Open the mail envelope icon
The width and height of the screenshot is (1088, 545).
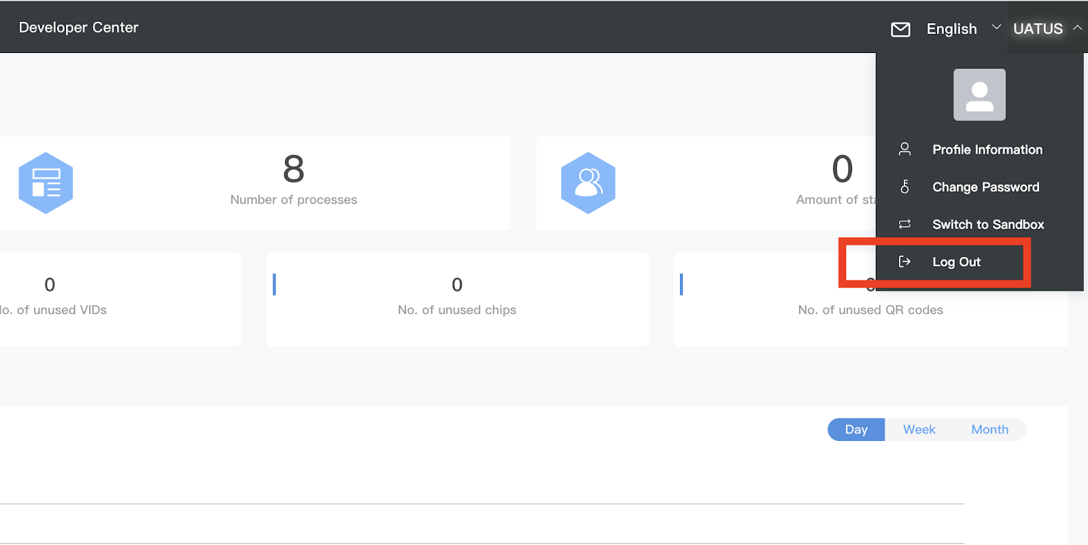pos(900,29)
